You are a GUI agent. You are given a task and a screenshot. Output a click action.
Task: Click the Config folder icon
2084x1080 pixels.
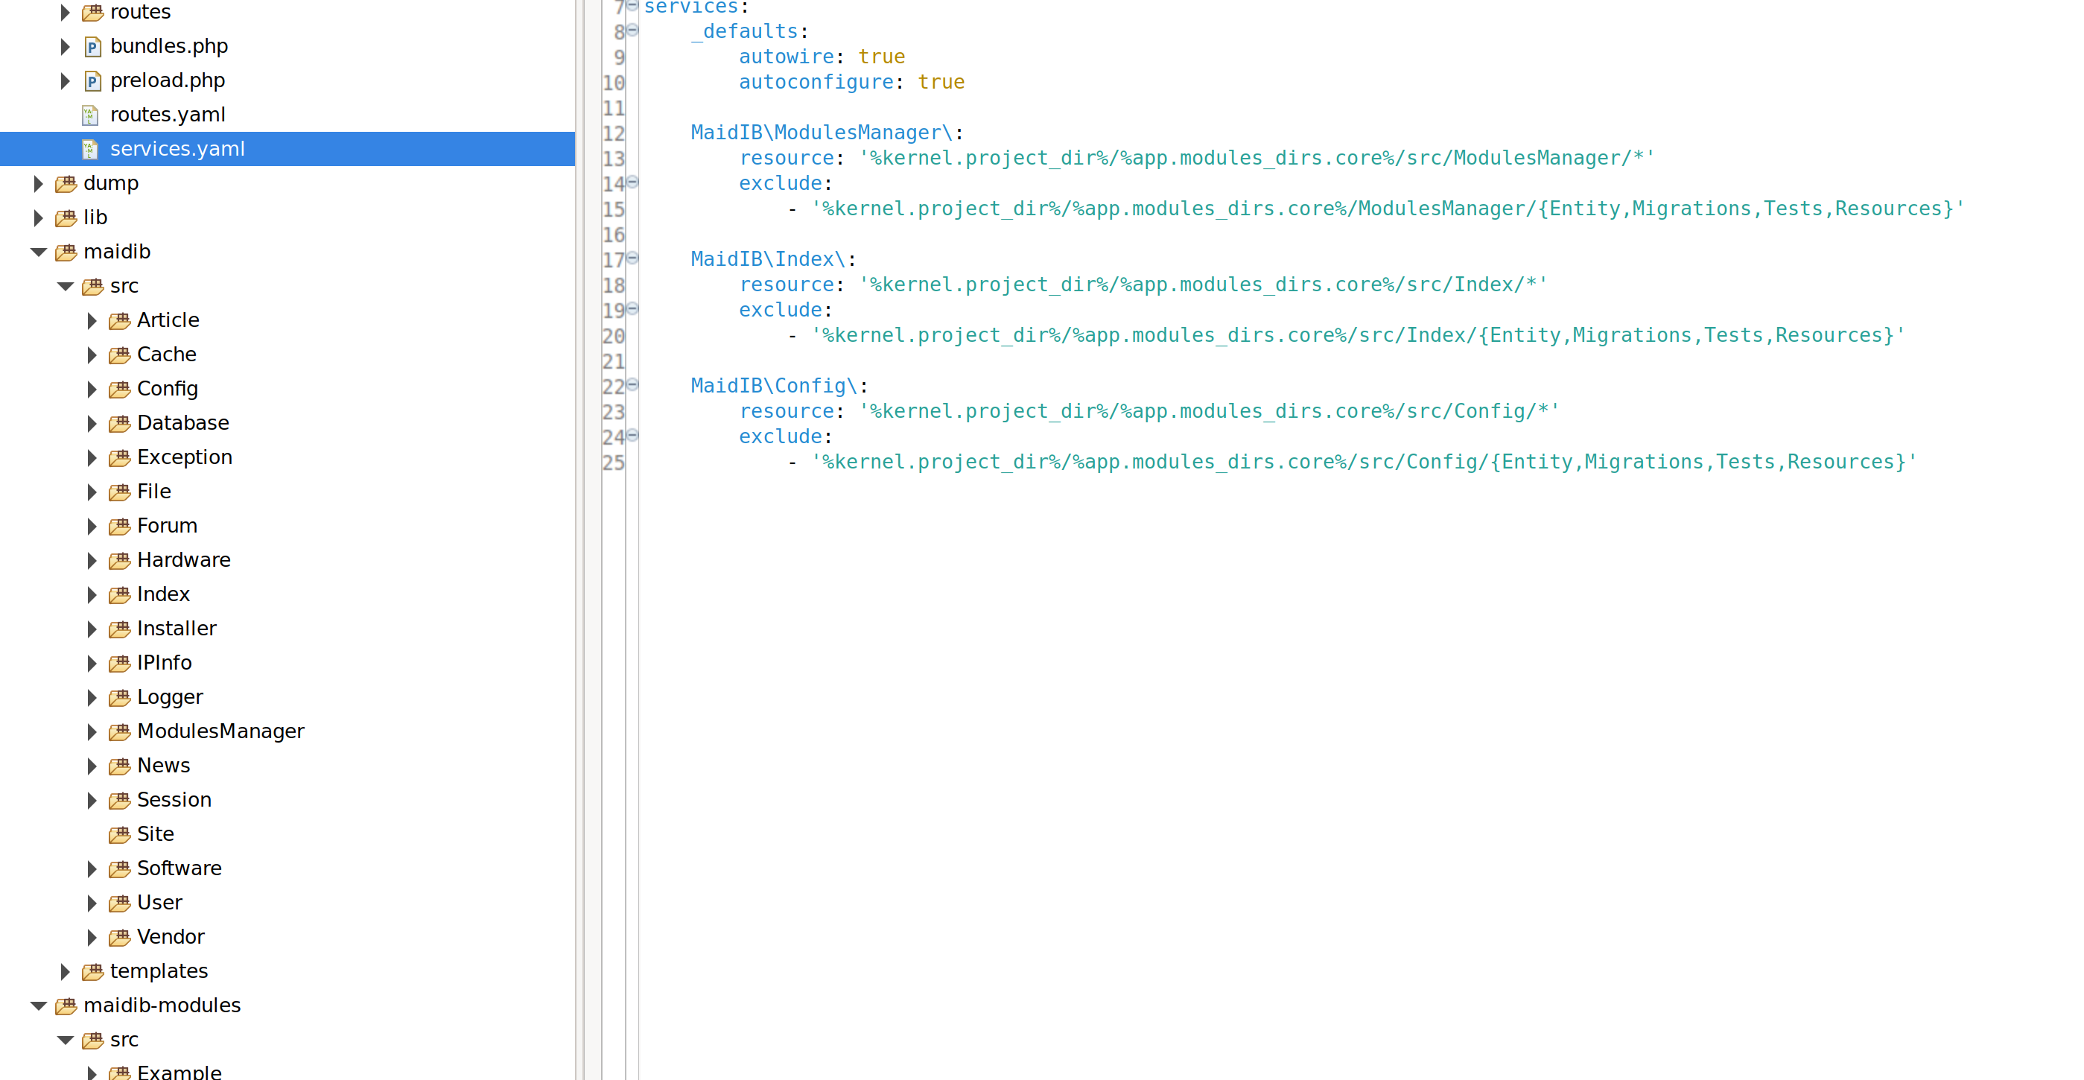click(119, 389)
